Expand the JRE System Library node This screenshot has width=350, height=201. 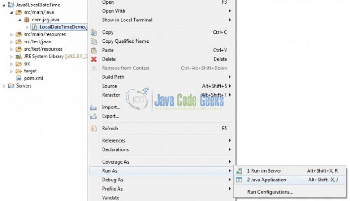click(x=11, y=57)
